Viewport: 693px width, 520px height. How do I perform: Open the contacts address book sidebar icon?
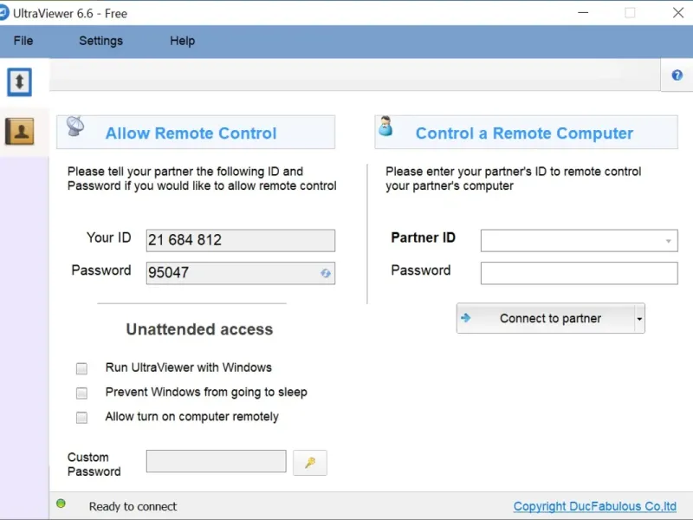pyautogui.click(x=19, y=131)
